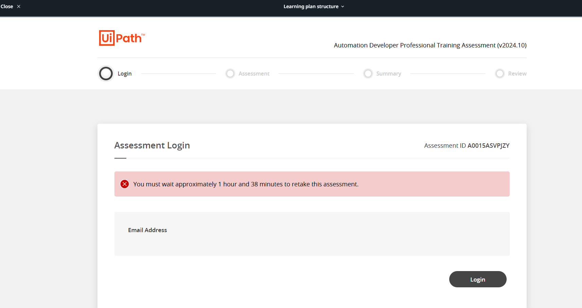Viewport: 582px width, 308px height.
Task: Click the Automation Developer Professional Training Assessment title
Action: [430, 45]
